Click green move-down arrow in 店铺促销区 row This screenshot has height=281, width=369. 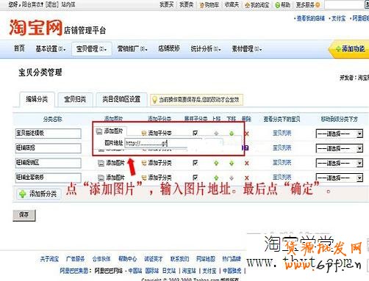coord(232,163)
